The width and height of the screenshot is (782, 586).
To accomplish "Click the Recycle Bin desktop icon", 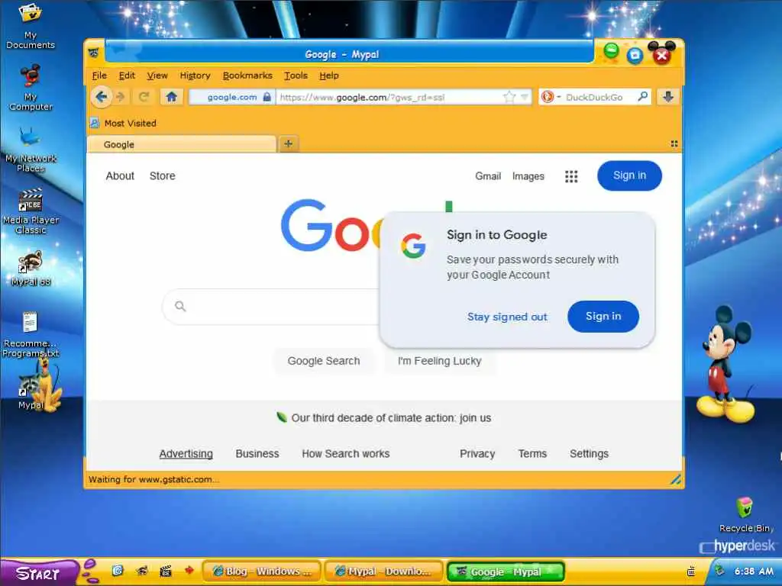I will click(745, 514).
